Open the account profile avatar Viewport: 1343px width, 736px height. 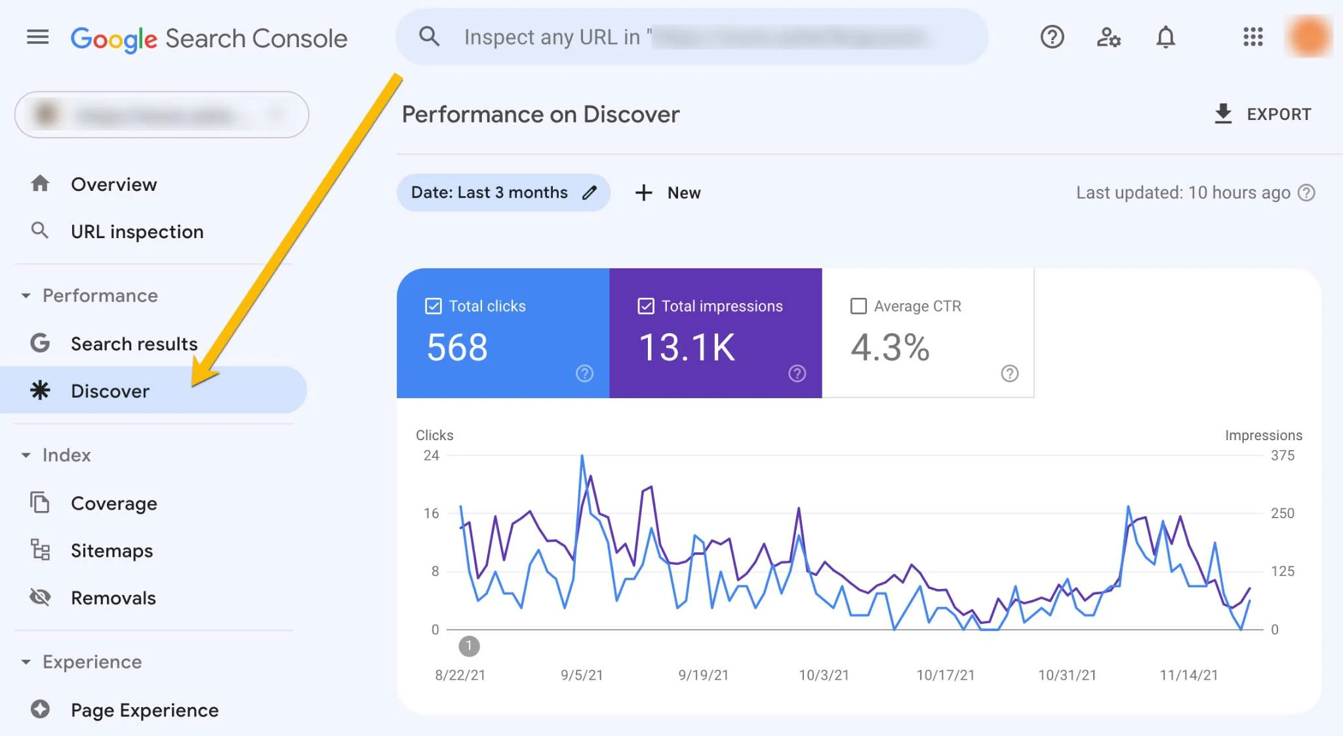pyautogui.click(x=1308, y=37)
